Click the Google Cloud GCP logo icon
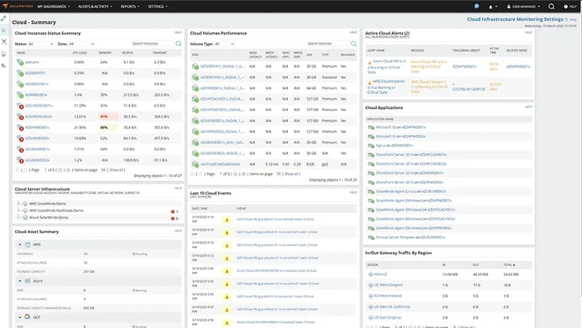Viewport: 582px width, 328px height. [x=27, y=317]
